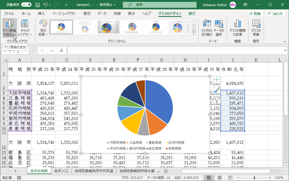Open the Add Chart Element menu

[x=10, y=28]
